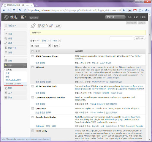152x142 pixels.
Task: Check the AJAX Comment Pager checkbox
Action: [x=33, y=56]
